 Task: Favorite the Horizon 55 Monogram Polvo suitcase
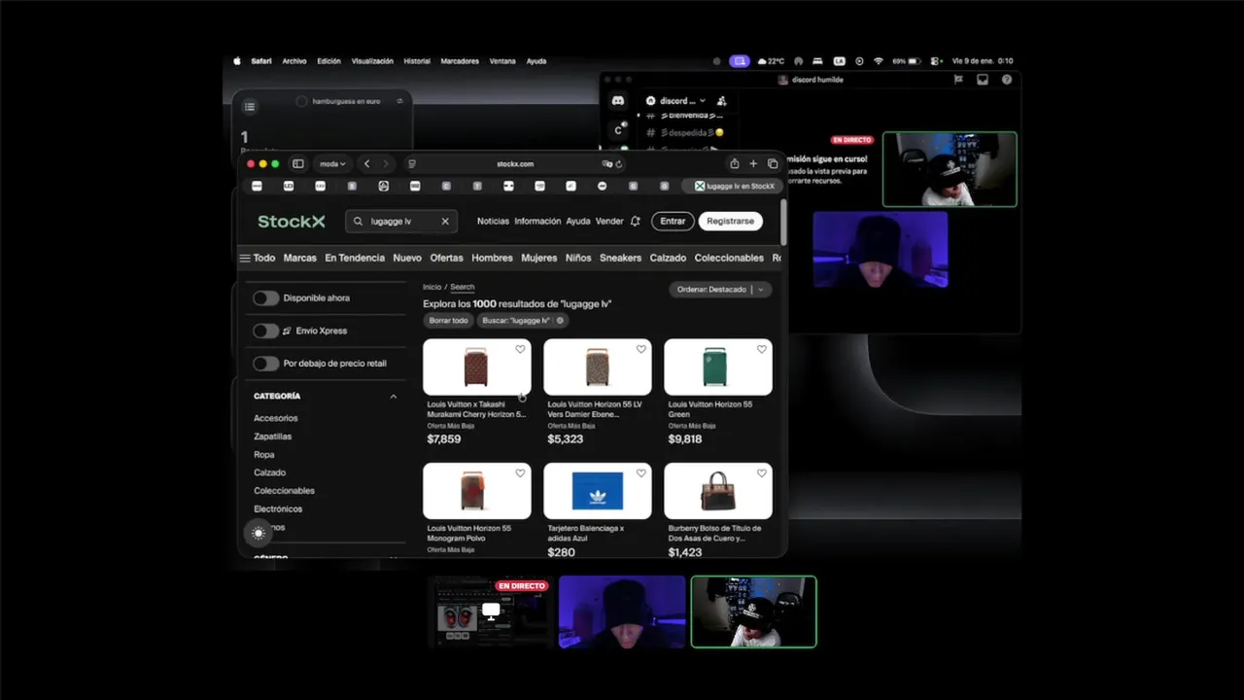(x=520, y=472)
